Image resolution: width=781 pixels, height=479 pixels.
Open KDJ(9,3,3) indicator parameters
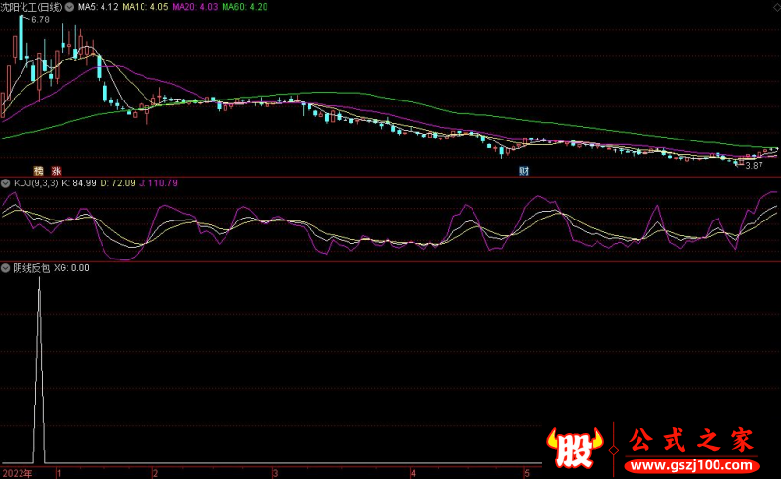[35, 182]
